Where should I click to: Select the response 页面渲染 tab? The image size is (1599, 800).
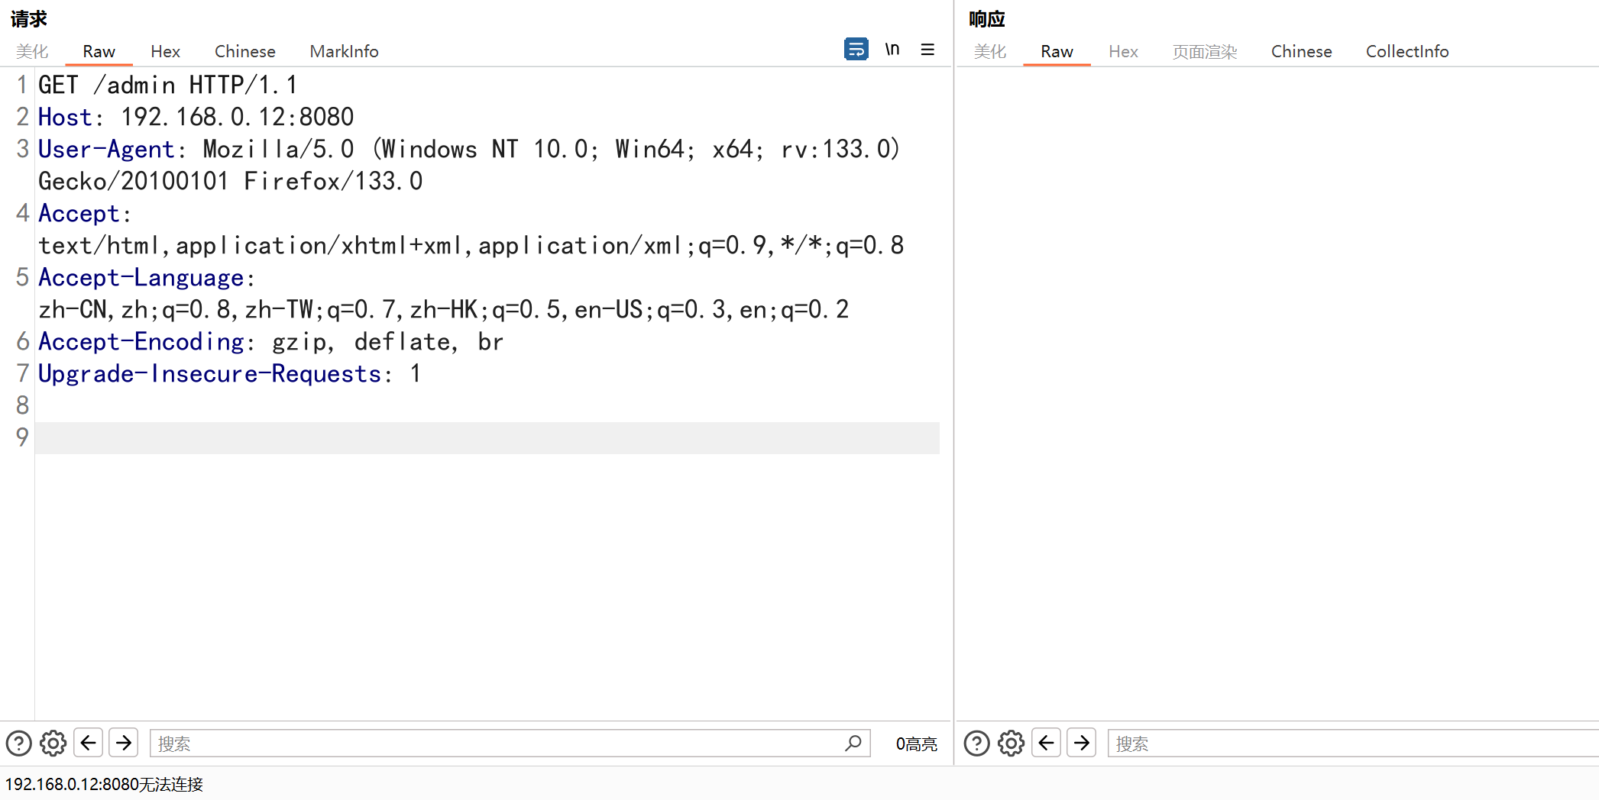click(x=1204, y=51)
